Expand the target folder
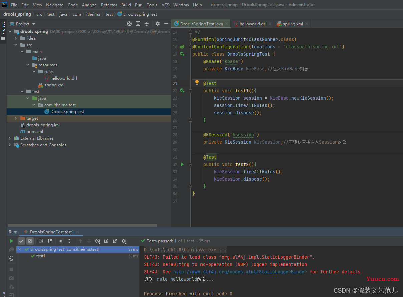 click(x=16, y=118)
